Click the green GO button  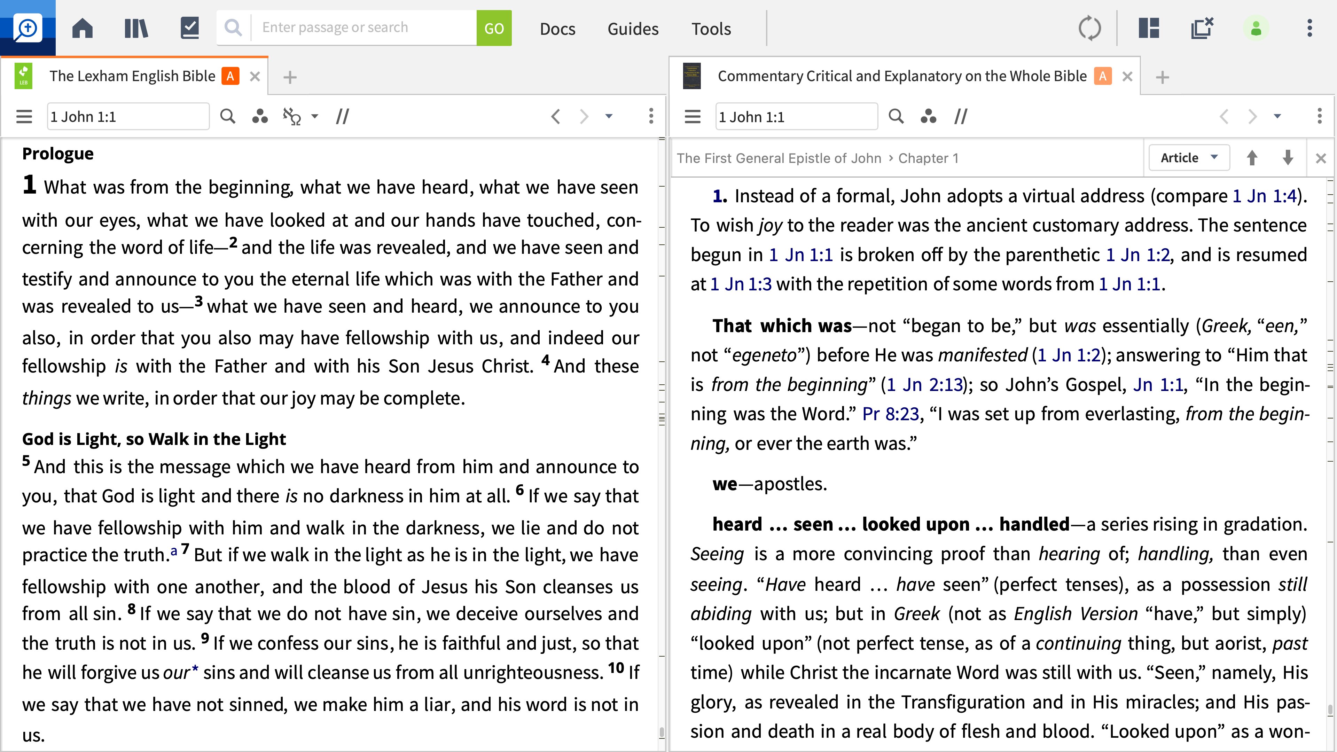494,28
